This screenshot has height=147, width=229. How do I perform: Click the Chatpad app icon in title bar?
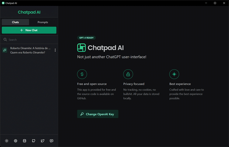click(3, 3)
